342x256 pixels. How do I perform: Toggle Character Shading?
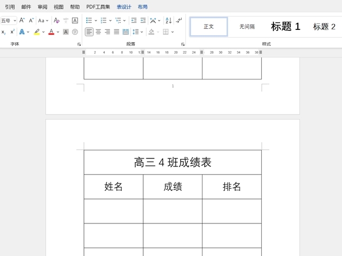coord(66,32)
